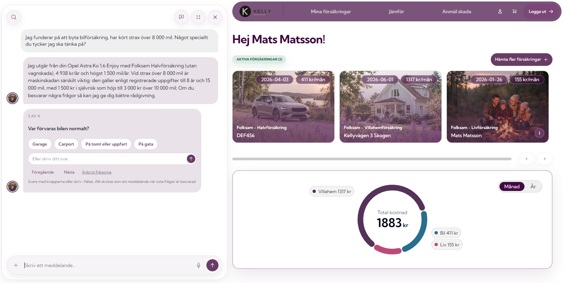
Task: Open the shopping cart icon
Action: [515, 11]
